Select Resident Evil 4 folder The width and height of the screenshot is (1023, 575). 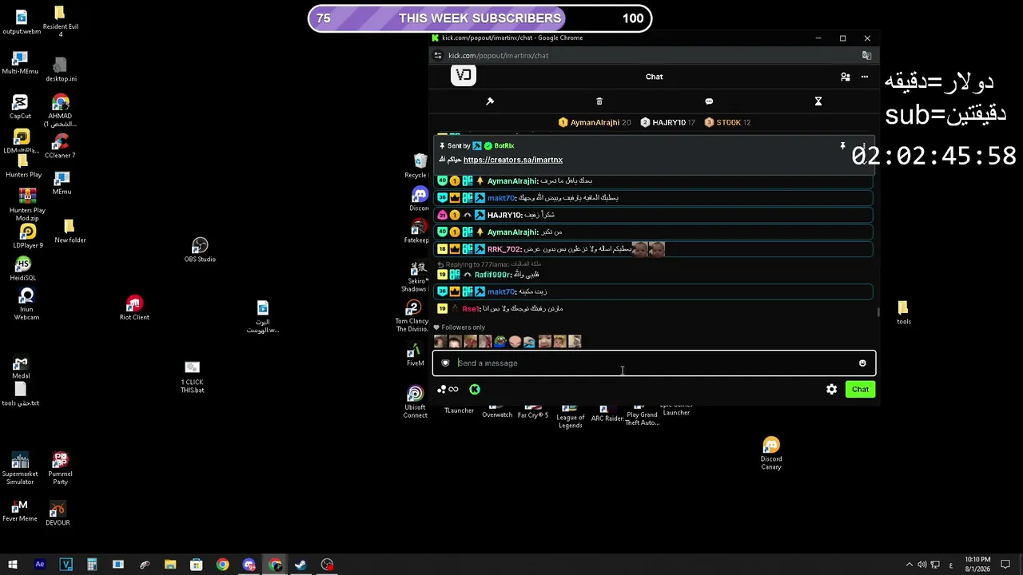pyautogui.click(x=60, y=22)
